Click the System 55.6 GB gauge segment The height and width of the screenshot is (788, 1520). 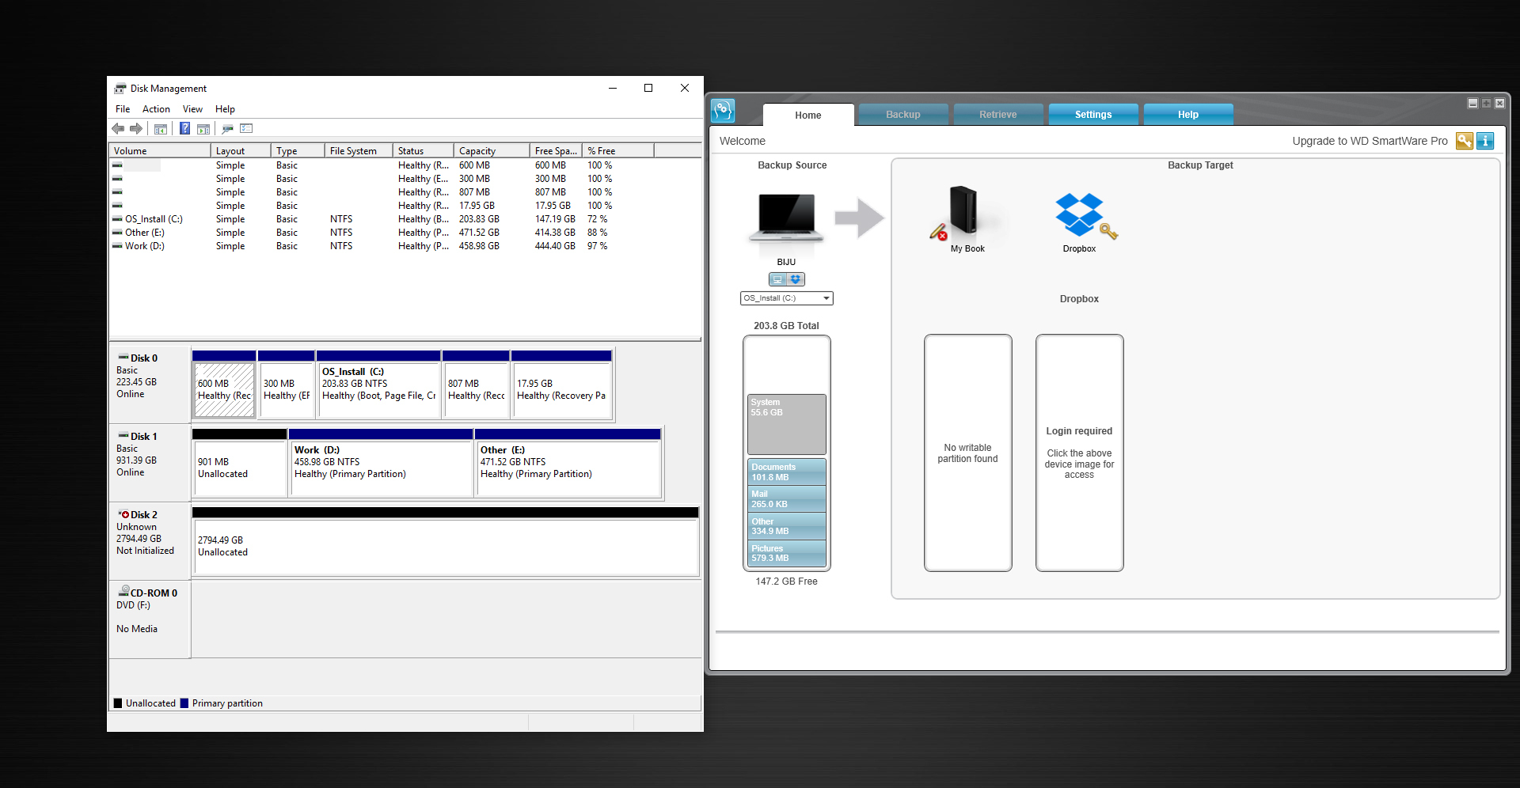pos(787,424)
